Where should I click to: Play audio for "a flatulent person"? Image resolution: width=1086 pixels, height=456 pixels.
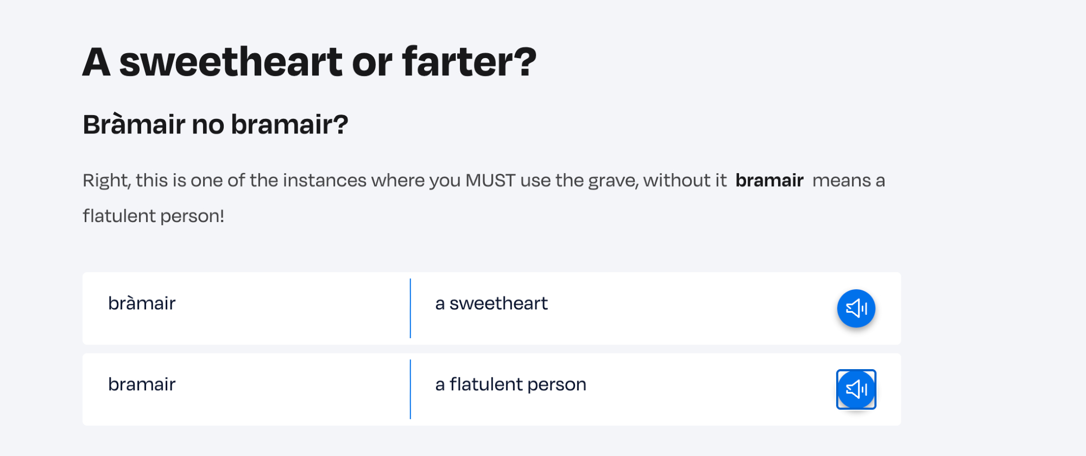tap(856, 389)
